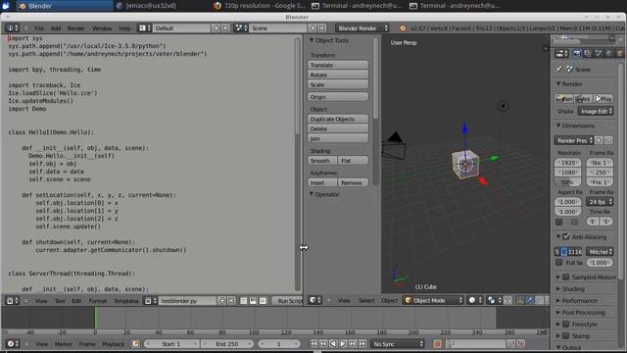Add a render preset with plus icon

tap(599, 140)
